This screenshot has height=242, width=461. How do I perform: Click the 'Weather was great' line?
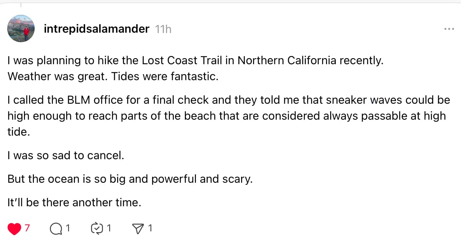(x=113, y=76)
